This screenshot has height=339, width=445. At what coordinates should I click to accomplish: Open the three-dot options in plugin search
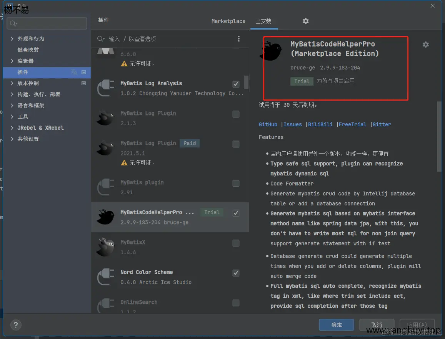point(239,39)
